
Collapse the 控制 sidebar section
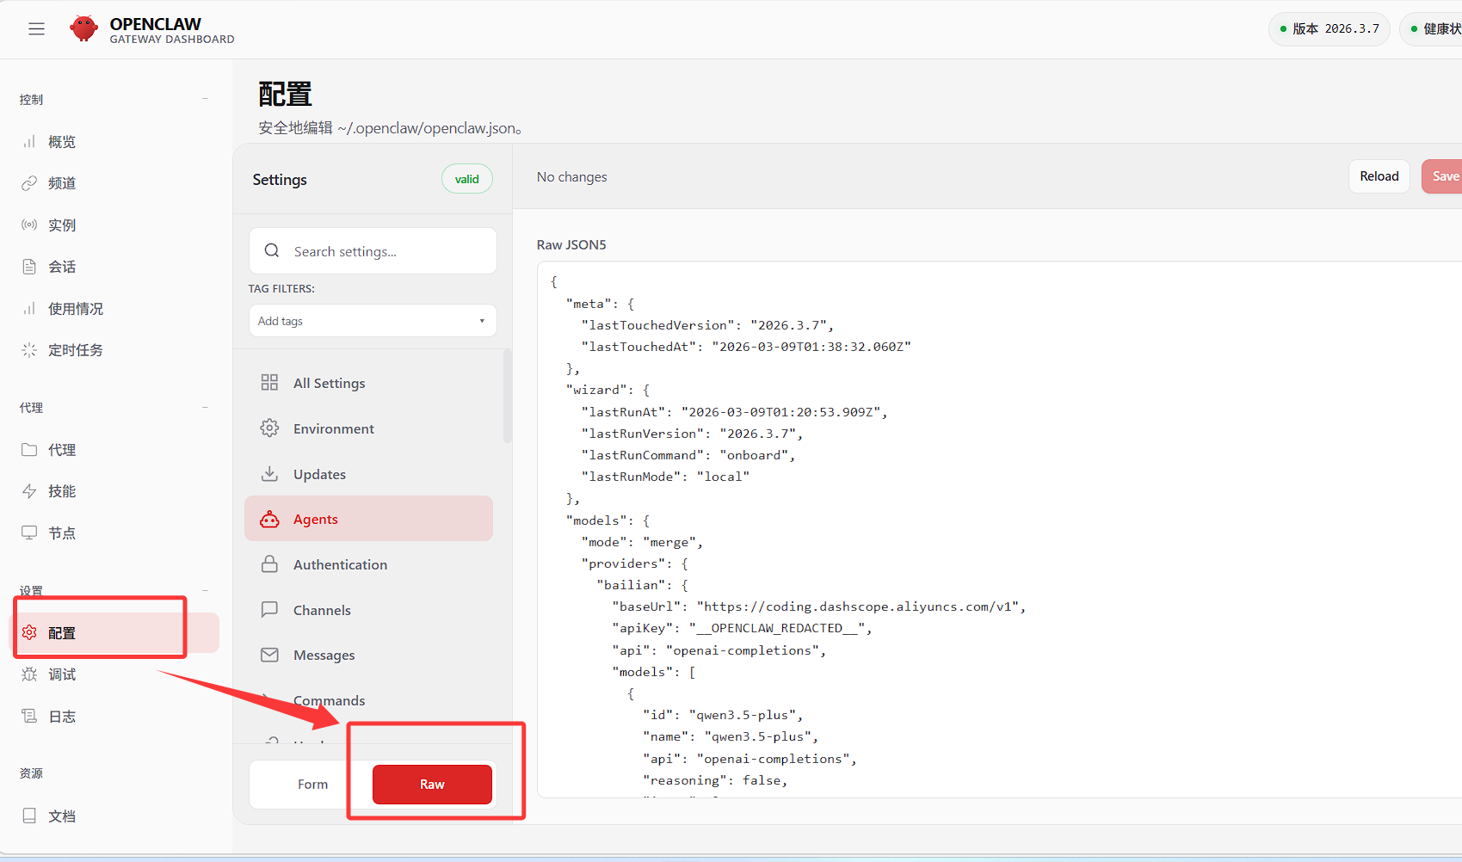(x=205, y=99)
